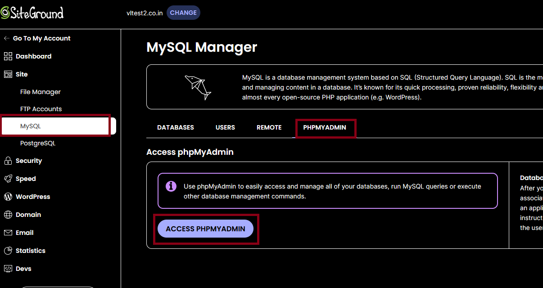This screenshot has width=543, height=288.
Task: Click the Security padlock icon
Action: point(8,161)
